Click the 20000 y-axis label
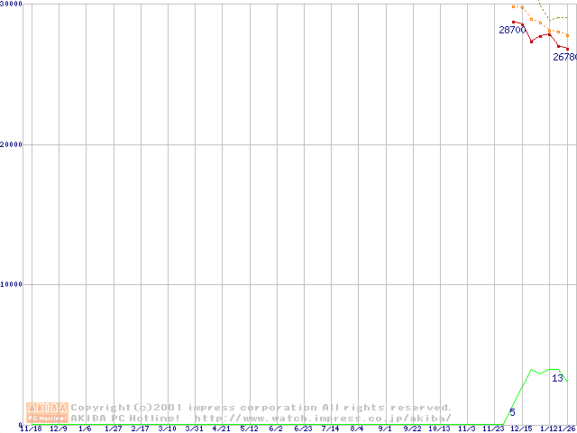 tap(12, 144)
